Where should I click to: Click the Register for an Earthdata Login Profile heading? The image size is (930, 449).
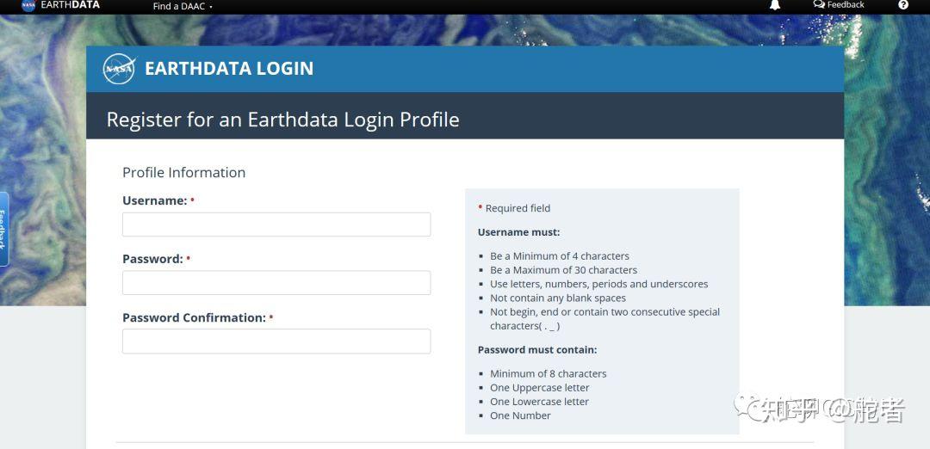[x=282, y=120]
